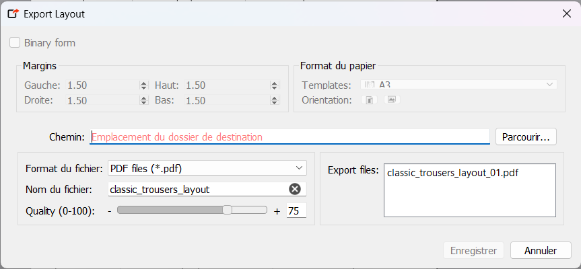The width and height of the screenshot is (581, 269).
Task: Click the Annuler button
Action: pos(541,251)
